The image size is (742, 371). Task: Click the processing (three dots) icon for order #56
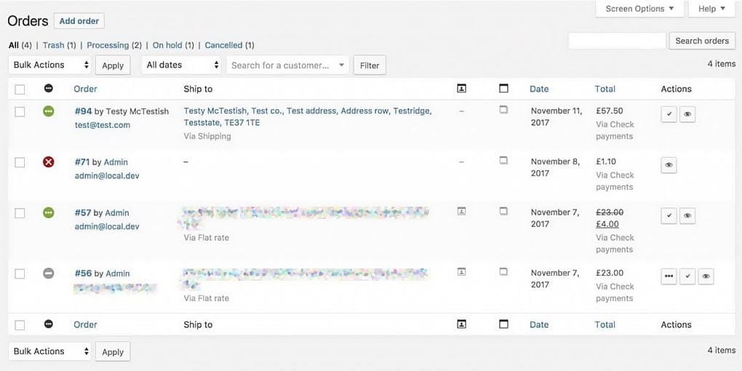(669, 276)
